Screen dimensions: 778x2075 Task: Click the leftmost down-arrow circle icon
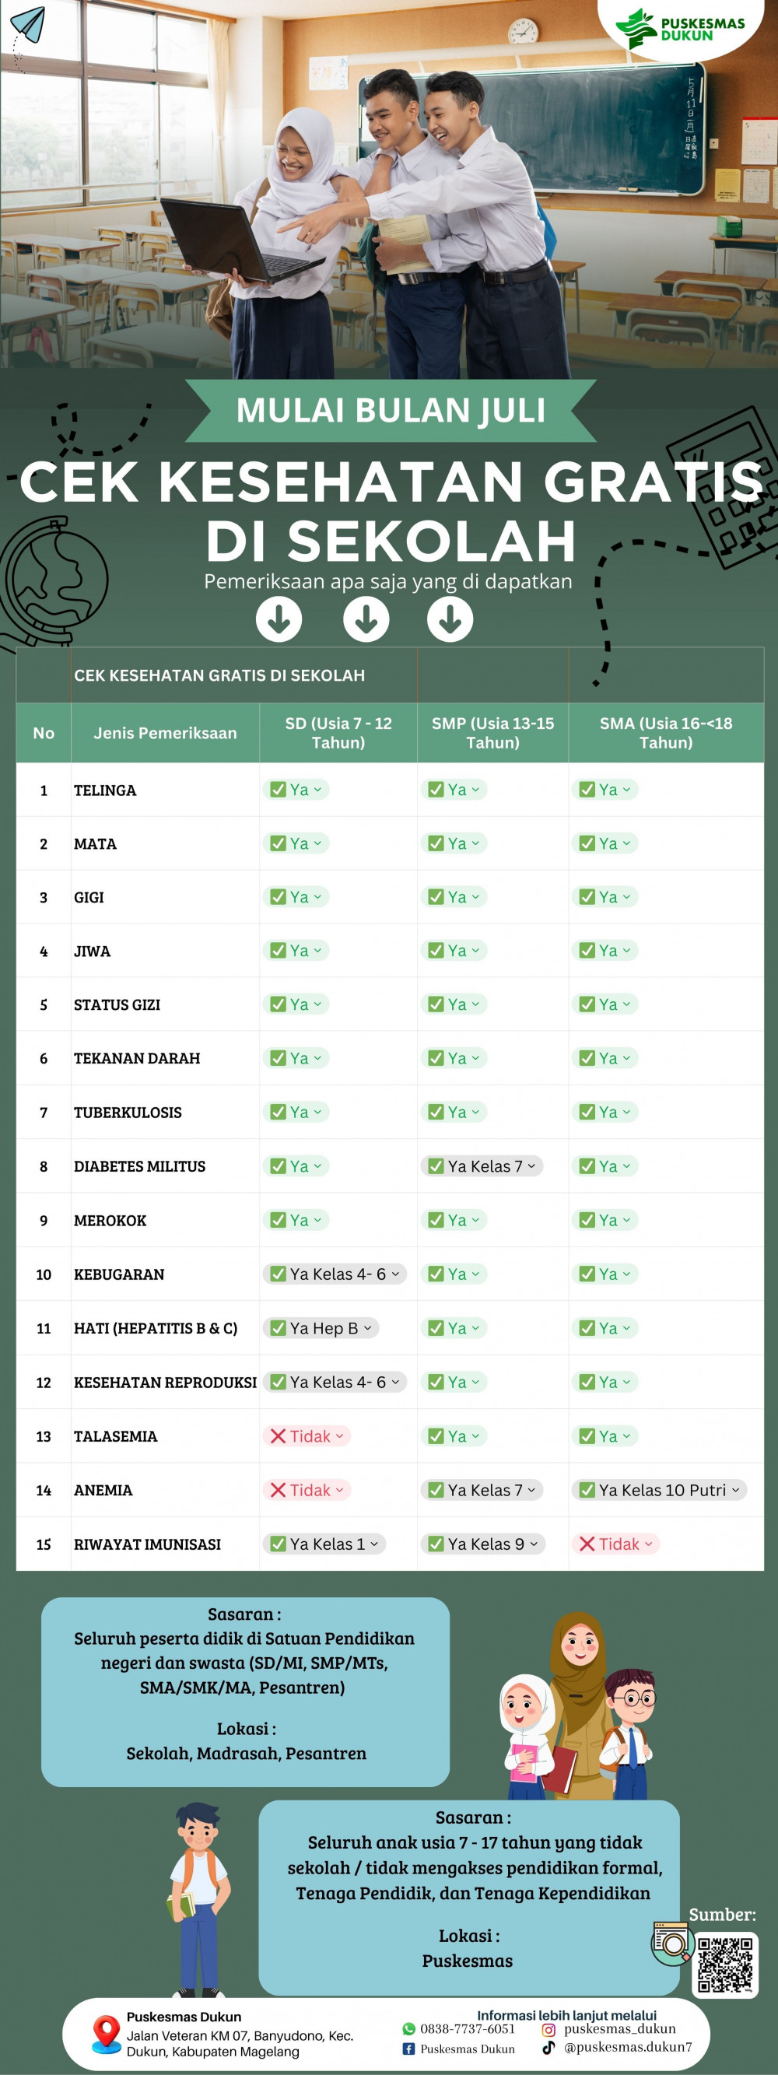279,619
